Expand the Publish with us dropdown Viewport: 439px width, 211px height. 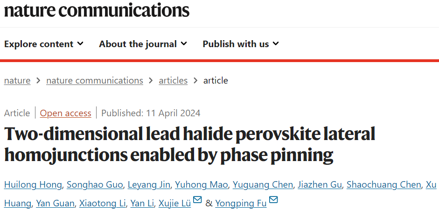pyautogui.click(x=241, y=44)
